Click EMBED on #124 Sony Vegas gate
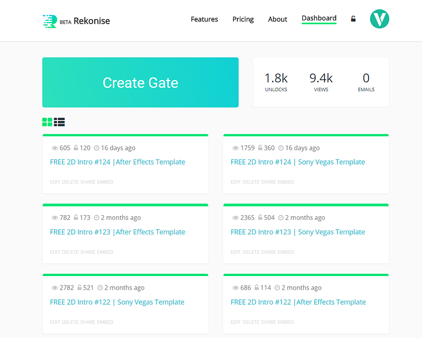422x338 pixels. click(x=286, y=182)
